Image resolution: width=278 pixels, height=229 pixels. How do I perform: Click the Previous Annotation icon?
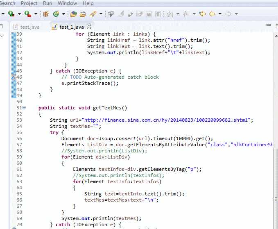[186, 14]
